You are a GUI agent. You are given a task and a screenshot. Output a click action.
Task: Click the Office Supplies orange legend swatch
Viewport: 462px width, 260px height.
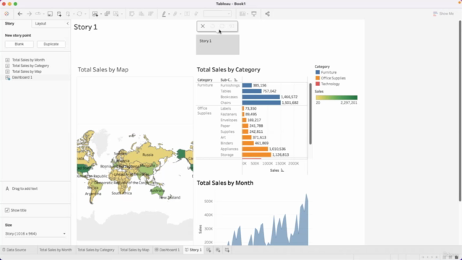point(318,78)
